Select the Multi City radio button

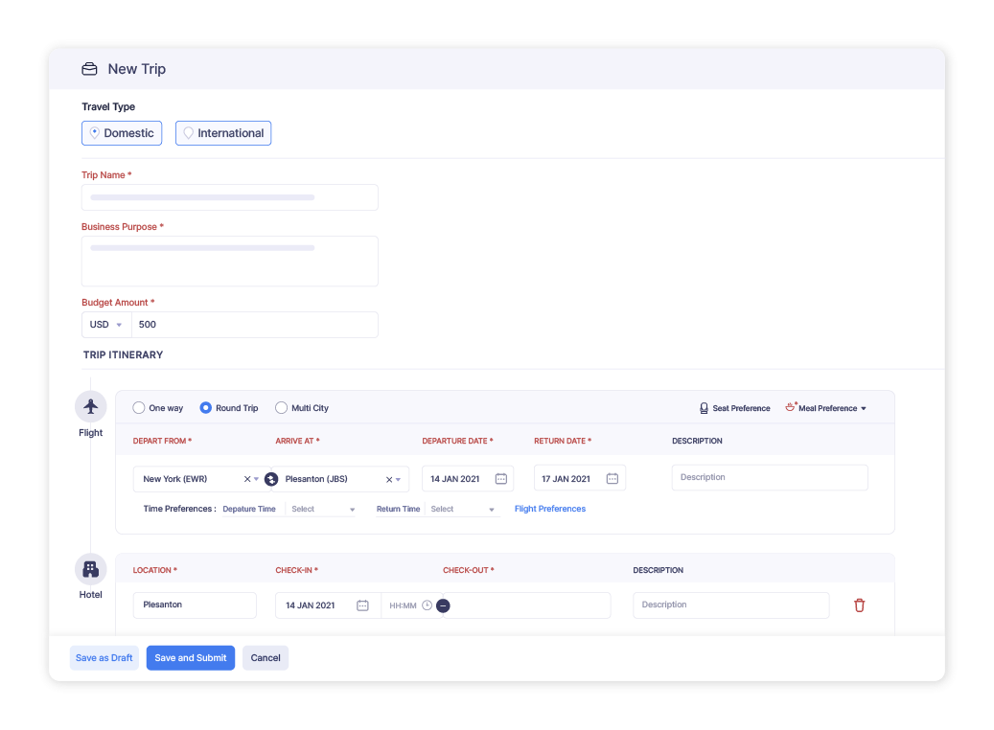coord(281,407)
